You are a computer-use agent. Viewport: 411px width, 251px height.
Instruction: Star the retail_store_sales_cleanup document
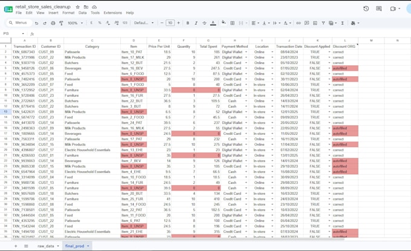[x=77, y=7]
